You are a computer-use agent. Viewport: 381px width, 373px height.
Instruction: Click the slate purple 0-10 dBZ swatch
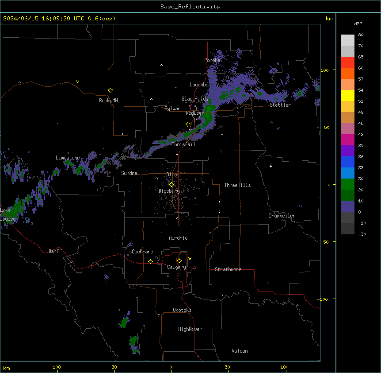coord(347,206)
